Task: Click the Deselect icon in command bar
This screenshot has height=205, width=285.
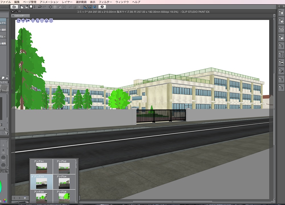Action: [x=70, y=7]
